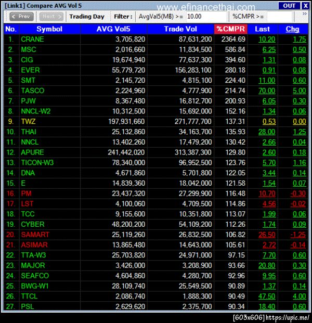Select the TICON-W3 symbol
Image resolution: width=312 pixels, height=323 pixels.
(37, 162)
